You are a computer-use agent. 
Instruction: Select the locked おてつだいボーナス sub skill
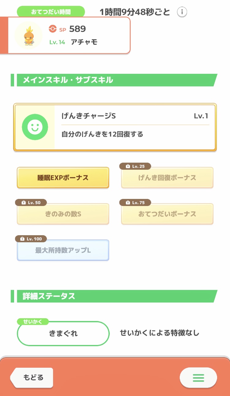tap(167, 214)
